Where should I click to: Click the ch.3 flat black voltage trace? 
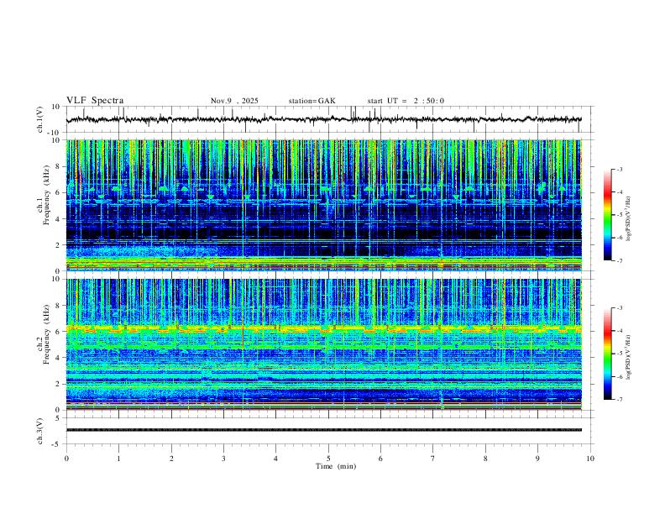pos(324,430)
